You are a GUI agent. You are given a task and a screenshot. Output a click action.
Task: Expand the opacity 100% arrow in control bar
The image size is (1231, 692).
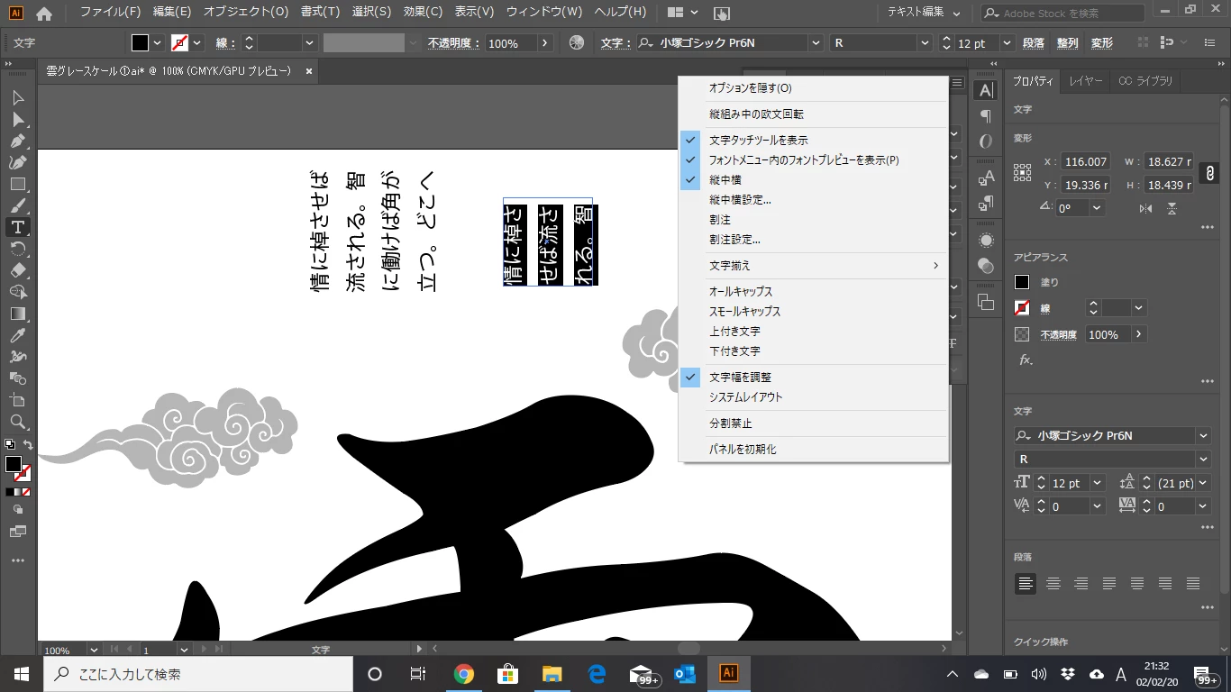544,43
